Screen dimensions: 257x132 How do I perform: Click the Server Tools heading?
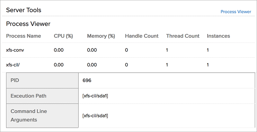(23, 10)
